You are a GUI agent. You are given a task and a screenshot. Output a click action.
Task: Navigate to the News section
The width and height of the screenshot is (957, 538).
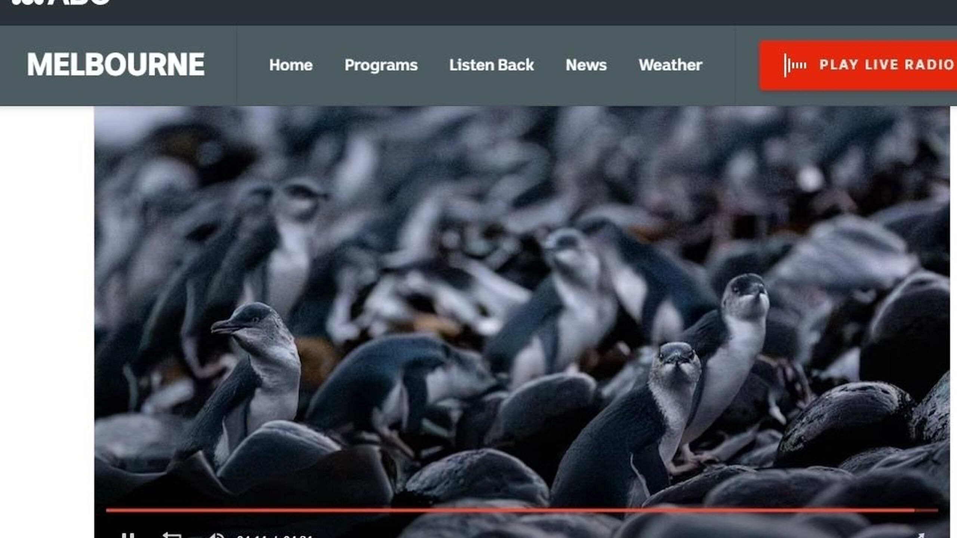pos(585,65)
